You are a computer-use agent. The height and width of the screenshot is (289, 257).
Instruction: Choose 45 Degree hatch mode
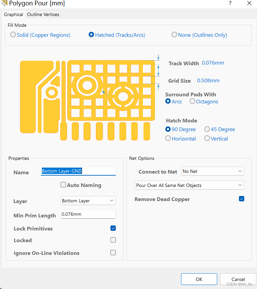click(207, 129)
